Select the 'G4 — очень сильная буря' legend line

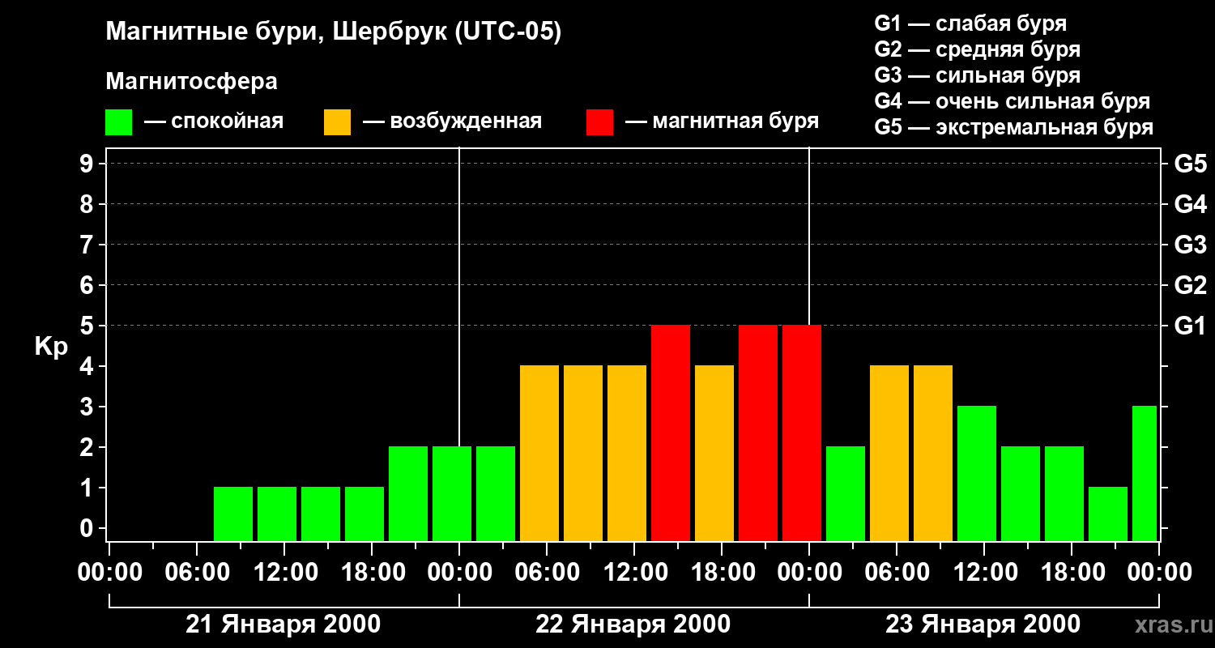pyautogui.click(x=1012, y=101)
